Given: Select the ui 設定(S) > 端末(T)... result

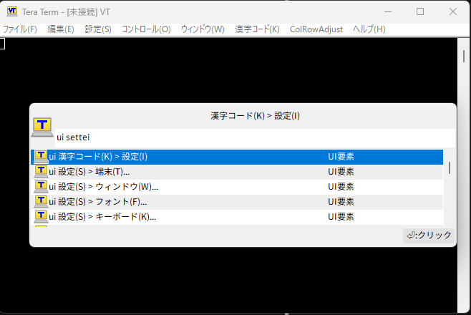Looking at the screenshot, I should (x=179, y=171).
